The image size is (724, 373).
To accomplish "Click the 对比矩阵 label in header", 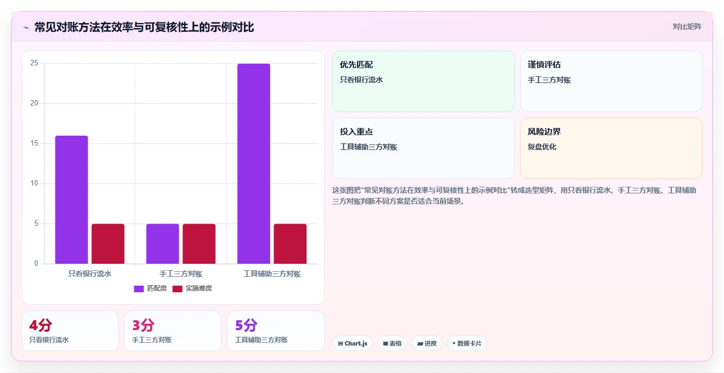I will coord(687,26).
